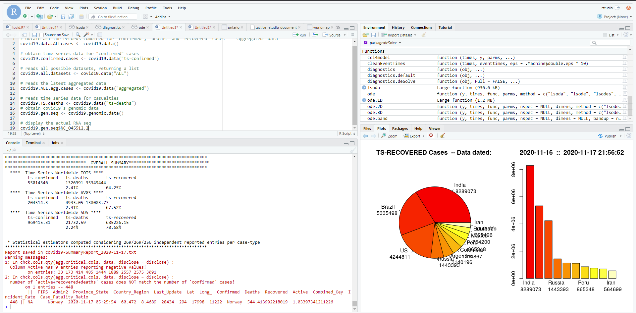Image resolution: width=636 pixels, height=313 pixels.
Task: Click the find/replace magnifier icon in editor
Action: tap(78, 35)
